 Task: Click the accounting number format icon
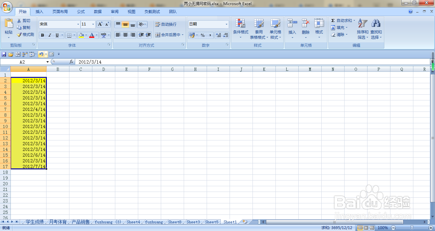[x=192, y=35]
